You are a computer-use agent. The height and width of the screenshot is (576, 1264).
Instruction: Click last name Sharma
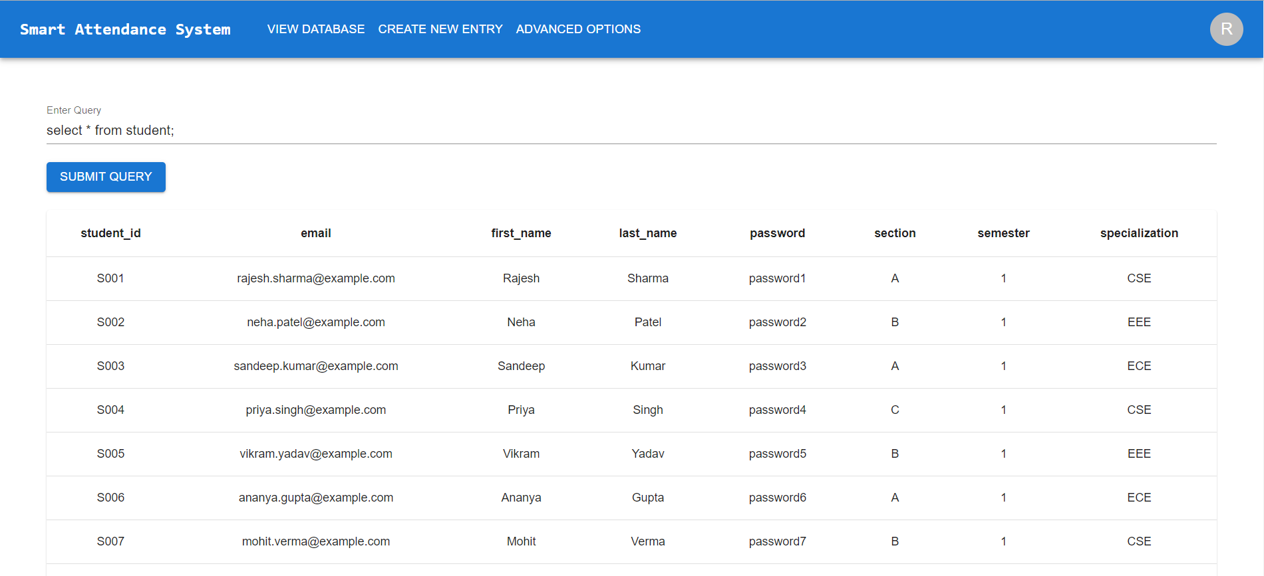point(648,278)
